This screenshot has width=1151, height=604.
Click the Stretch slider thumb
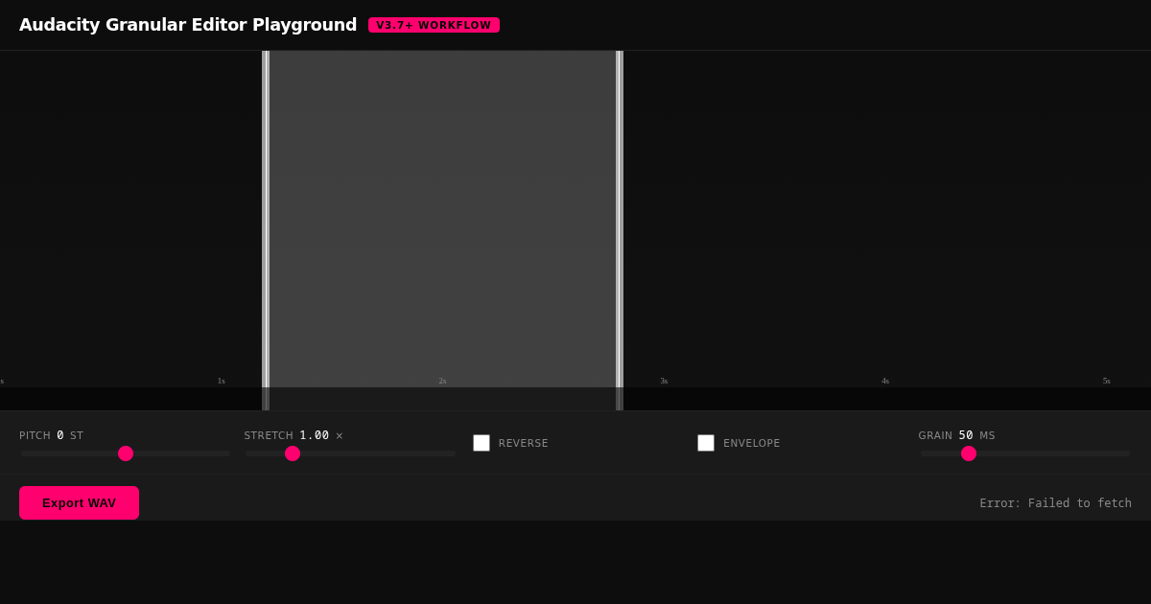293,453
